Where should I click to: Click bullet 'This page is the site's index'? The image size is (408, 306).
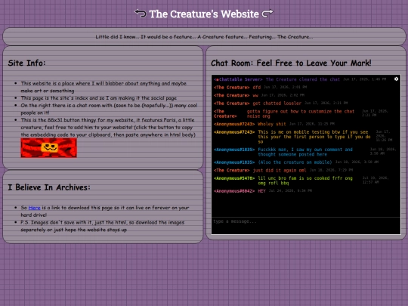(99, 98)
